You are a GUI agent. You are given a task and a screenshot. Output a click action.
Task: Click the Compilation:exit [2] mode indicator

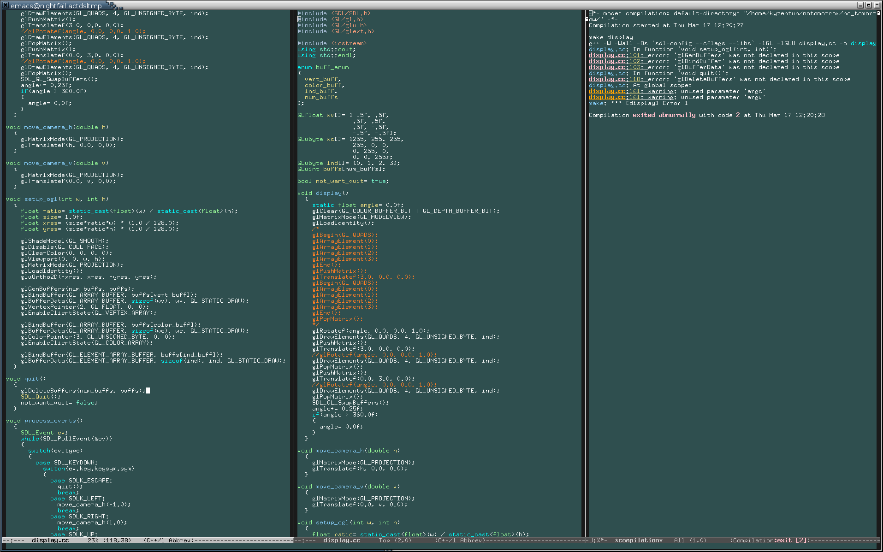click(x=770, y=540)
